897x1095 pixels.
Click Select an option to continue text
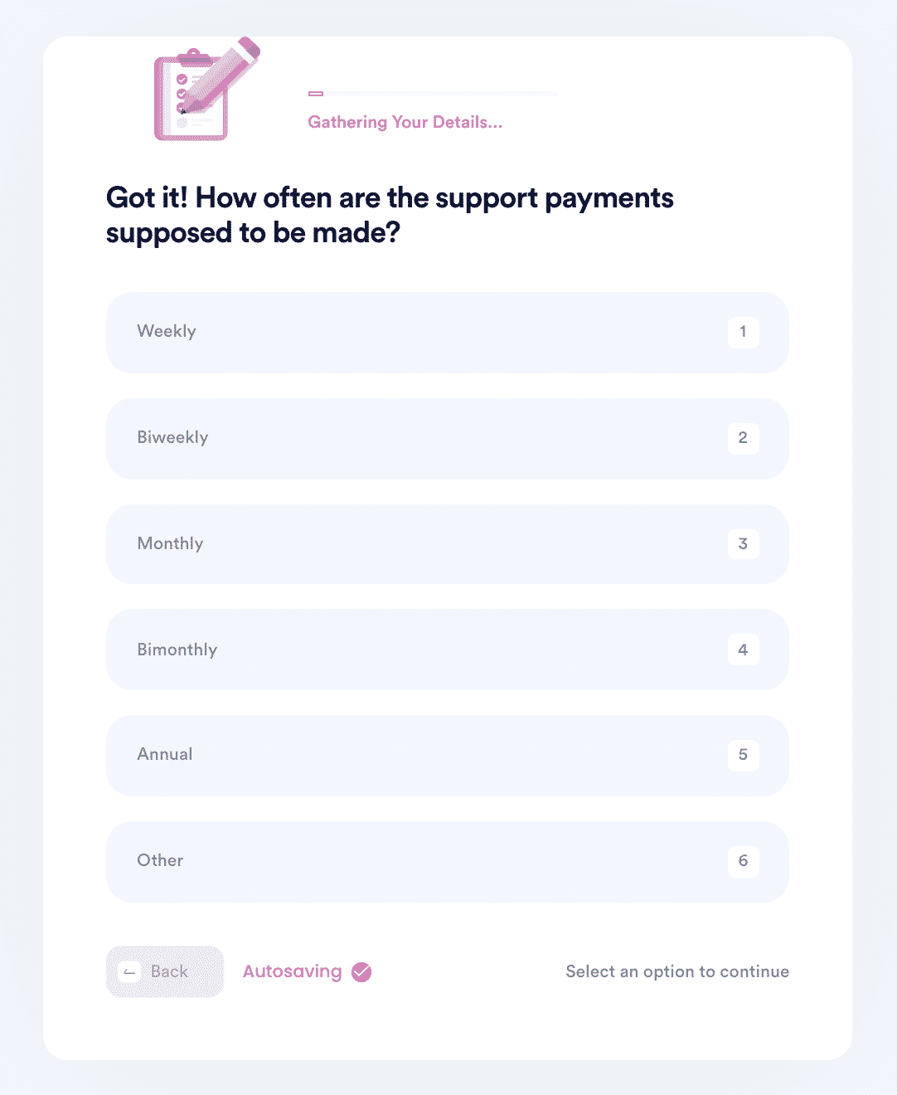click(677, 971)
